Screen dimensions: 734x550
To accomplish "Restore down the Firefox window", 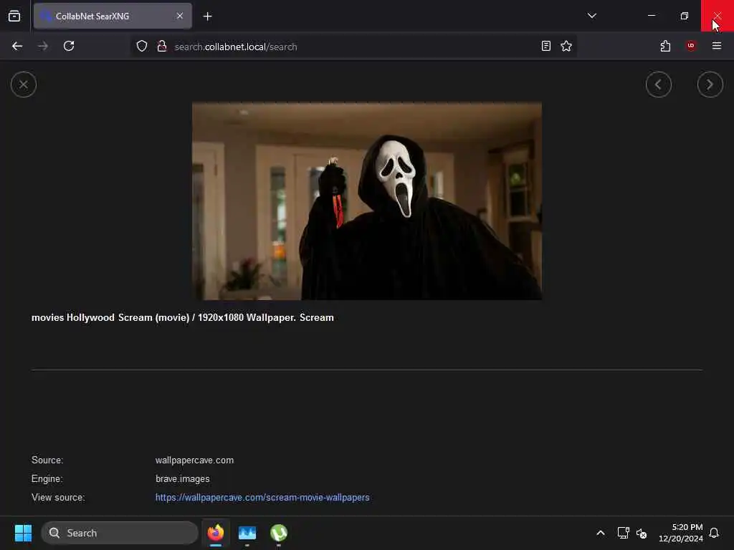I will 685,16.
